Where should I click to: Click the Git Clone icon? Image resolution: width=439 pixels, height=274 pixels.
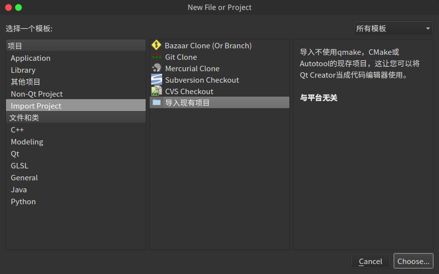157,57
